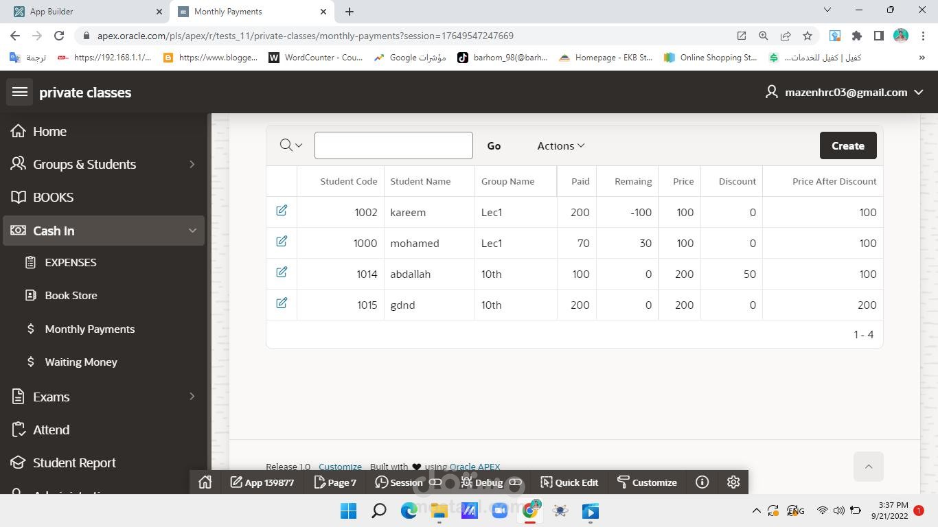Viewport: 938px width, 527px height.
Task: Enable Quick Edit in developer toolbar
Action: click(x=569, y=482)
